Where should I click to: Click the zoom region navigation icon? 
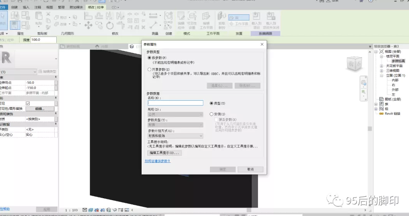coord(363,92)
